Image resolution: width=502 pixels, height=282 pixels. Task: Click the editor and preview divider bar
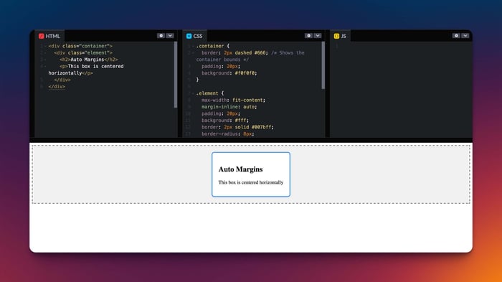[251, 140]
